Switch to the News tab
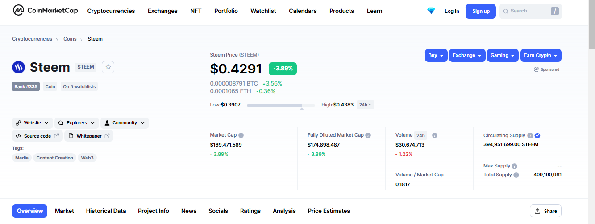 (189, 211)
